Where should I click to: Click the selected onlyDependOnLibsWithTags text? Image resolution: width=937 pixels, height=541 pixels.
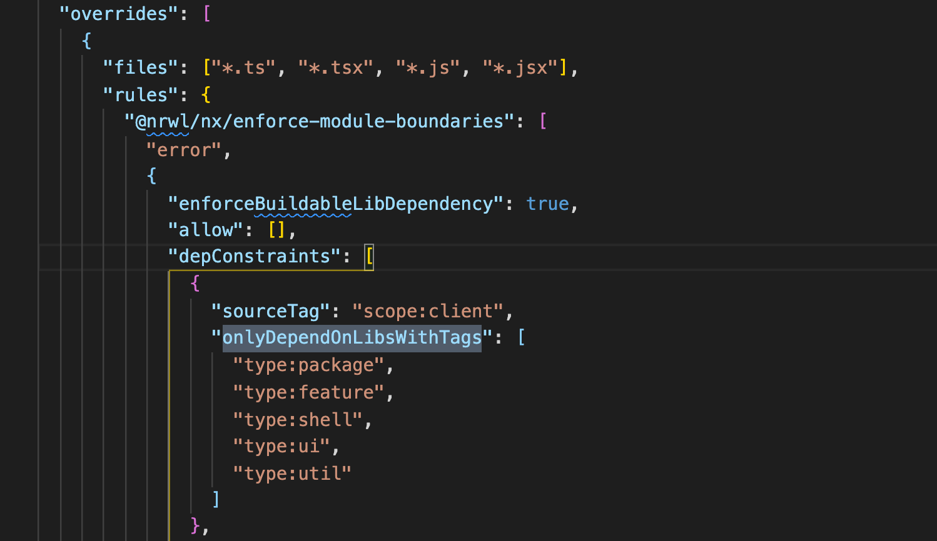tap(352, 337)
